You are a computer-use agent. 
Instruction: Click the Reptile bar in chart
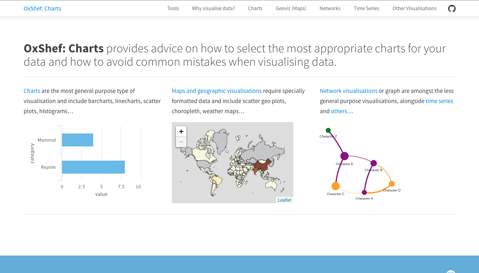93,167
